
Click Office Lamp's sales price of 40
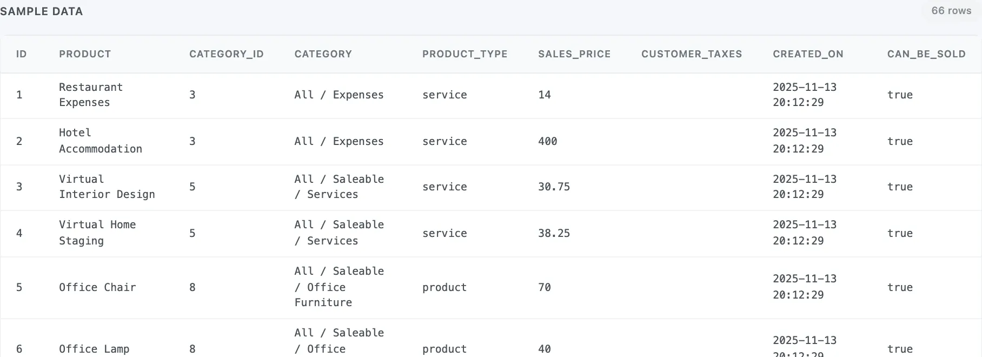(545, 349)
